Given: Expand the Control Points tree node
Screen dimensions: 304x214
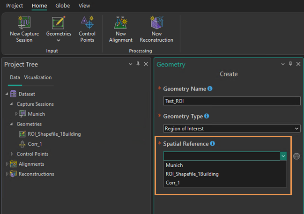Looking at the screenshot, I should pos(12,154).
